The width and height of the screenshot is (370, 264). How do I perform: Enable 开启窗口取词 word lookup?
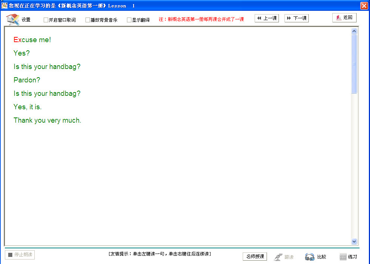click(x=46, y=20)
